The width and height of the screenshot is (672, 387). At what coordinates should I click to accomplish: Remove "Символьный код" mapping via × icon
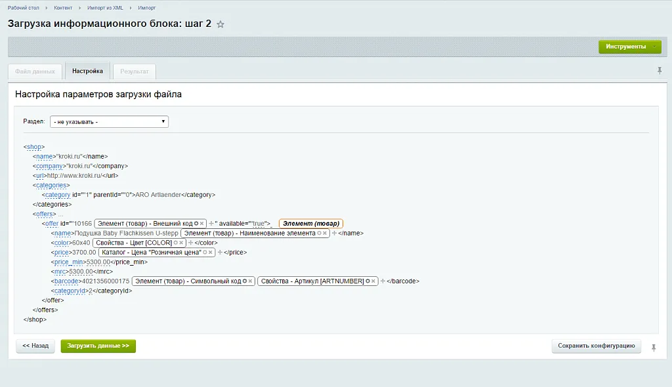point(251,281)
